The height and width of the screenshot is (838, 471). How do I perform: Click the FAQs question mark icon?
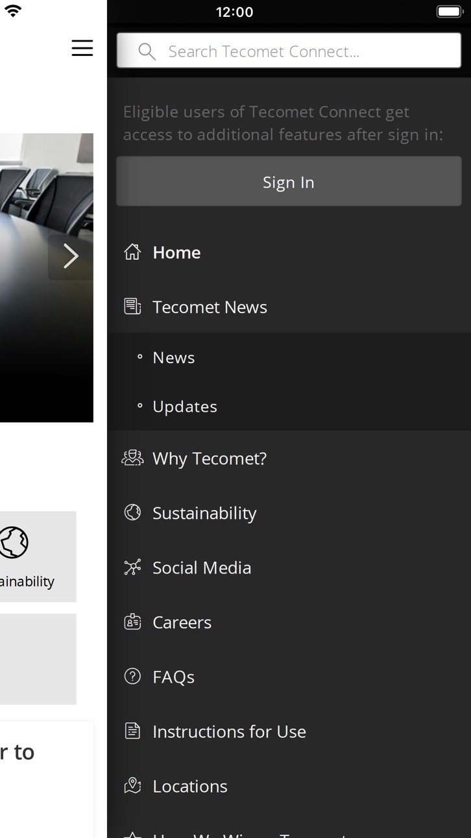132,676
